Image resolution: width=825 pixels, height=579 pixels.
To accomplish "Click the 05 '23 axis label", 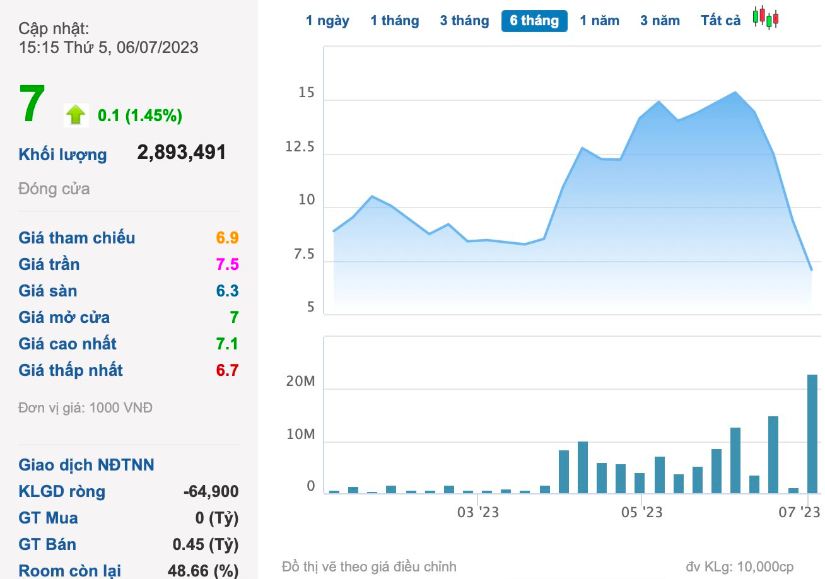I will tap(641, 512).
